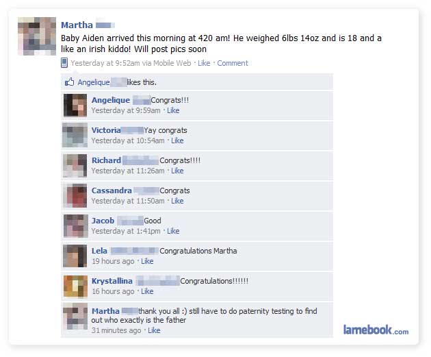Open Martha's profile from post header name
Image resolution: width=431 pixels, height=357 pixels.
(77, 25)
